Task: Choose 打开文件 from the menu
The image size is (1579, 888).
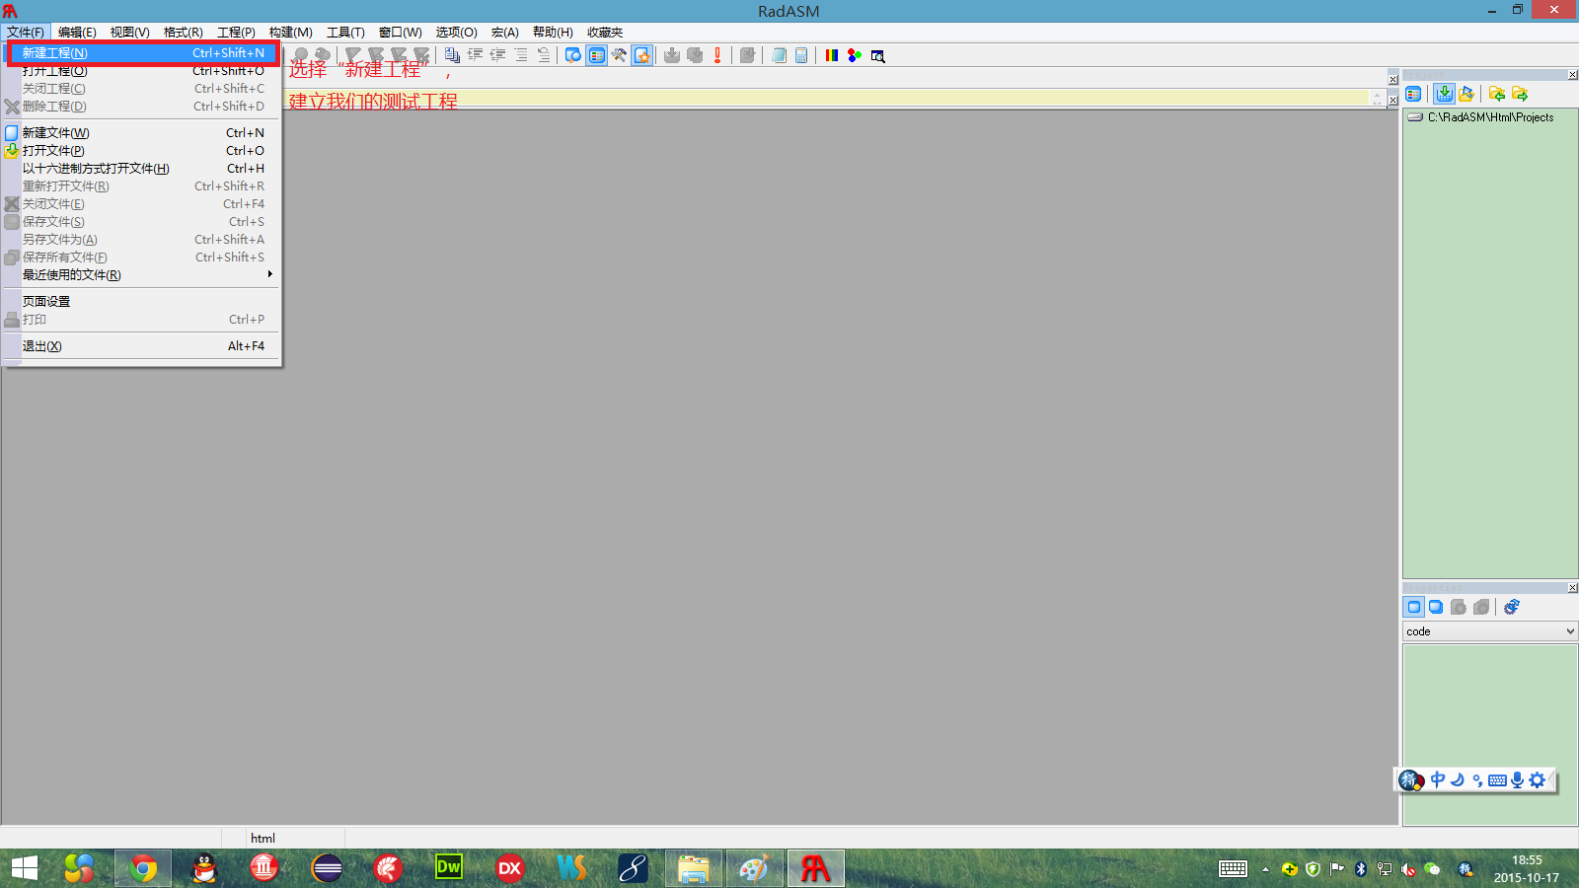Action: coord(143,151)
